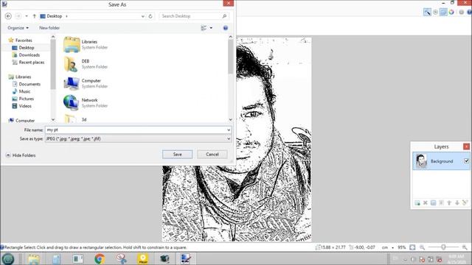Open File Explorer from taskbar
472x265 pixels.
[x=34, y=258]
